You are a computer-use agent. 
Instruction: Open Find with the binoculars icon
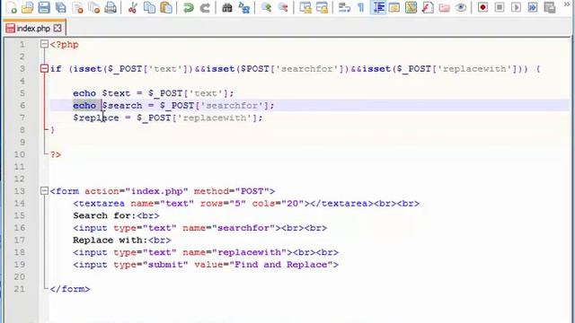[x=227, y=7]
